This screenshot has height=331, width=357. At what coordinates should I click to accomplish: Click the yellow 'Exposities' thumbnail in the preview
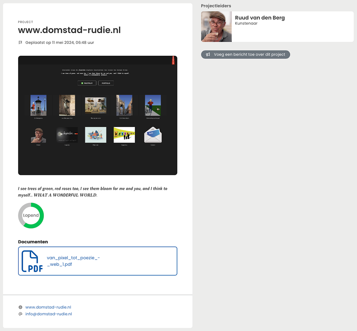(x=124, y=134)
